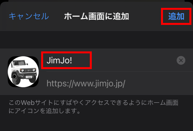The width and height of the screenshot is (193, 131).
Task: Tap the divider line between name and URL
Action: [x=120, y=71]
